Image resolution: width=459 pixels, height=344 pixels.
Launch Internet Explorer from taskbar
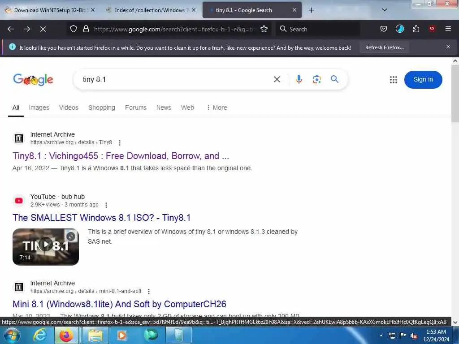[39, 335]
